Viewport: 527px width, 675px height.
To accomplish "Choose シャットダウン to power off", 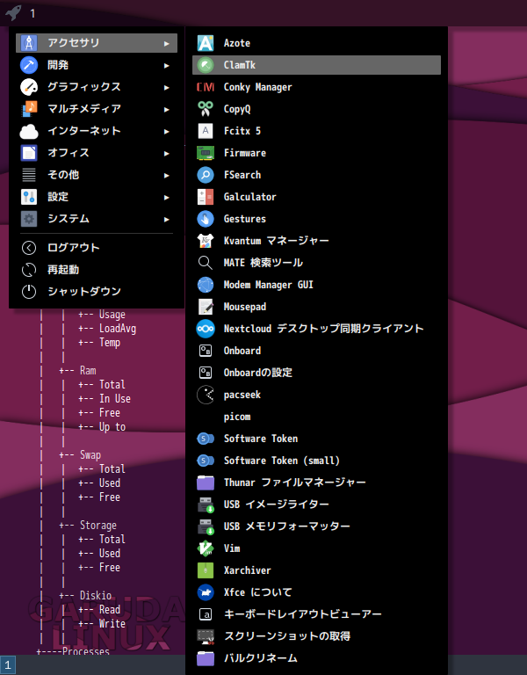I will coord(97,292).
